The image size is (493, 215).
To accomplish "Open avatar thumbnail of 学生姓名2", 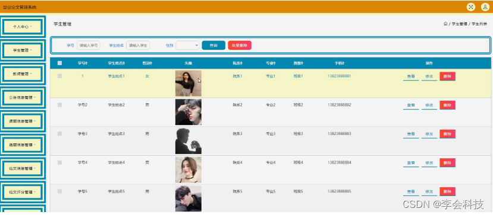I will (189, 112).
